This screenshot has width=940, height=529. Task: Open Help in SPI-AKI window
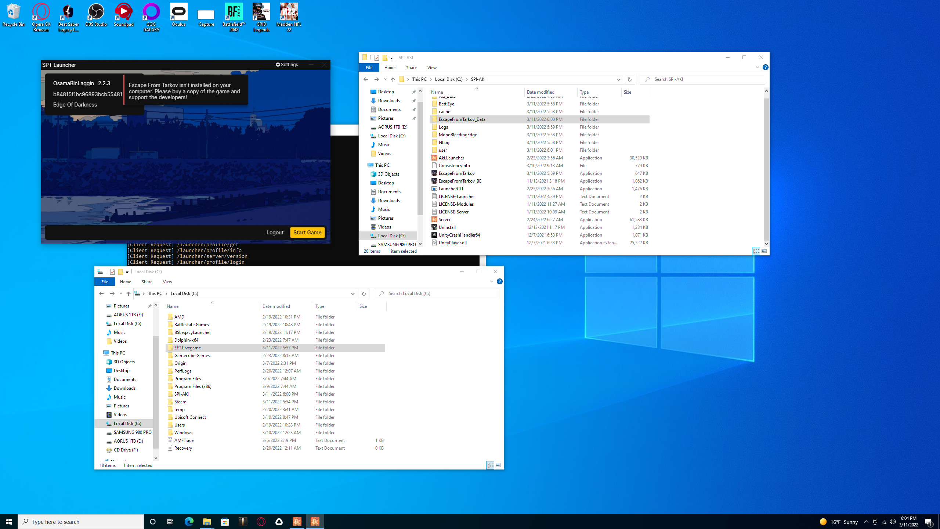(765, 68)
